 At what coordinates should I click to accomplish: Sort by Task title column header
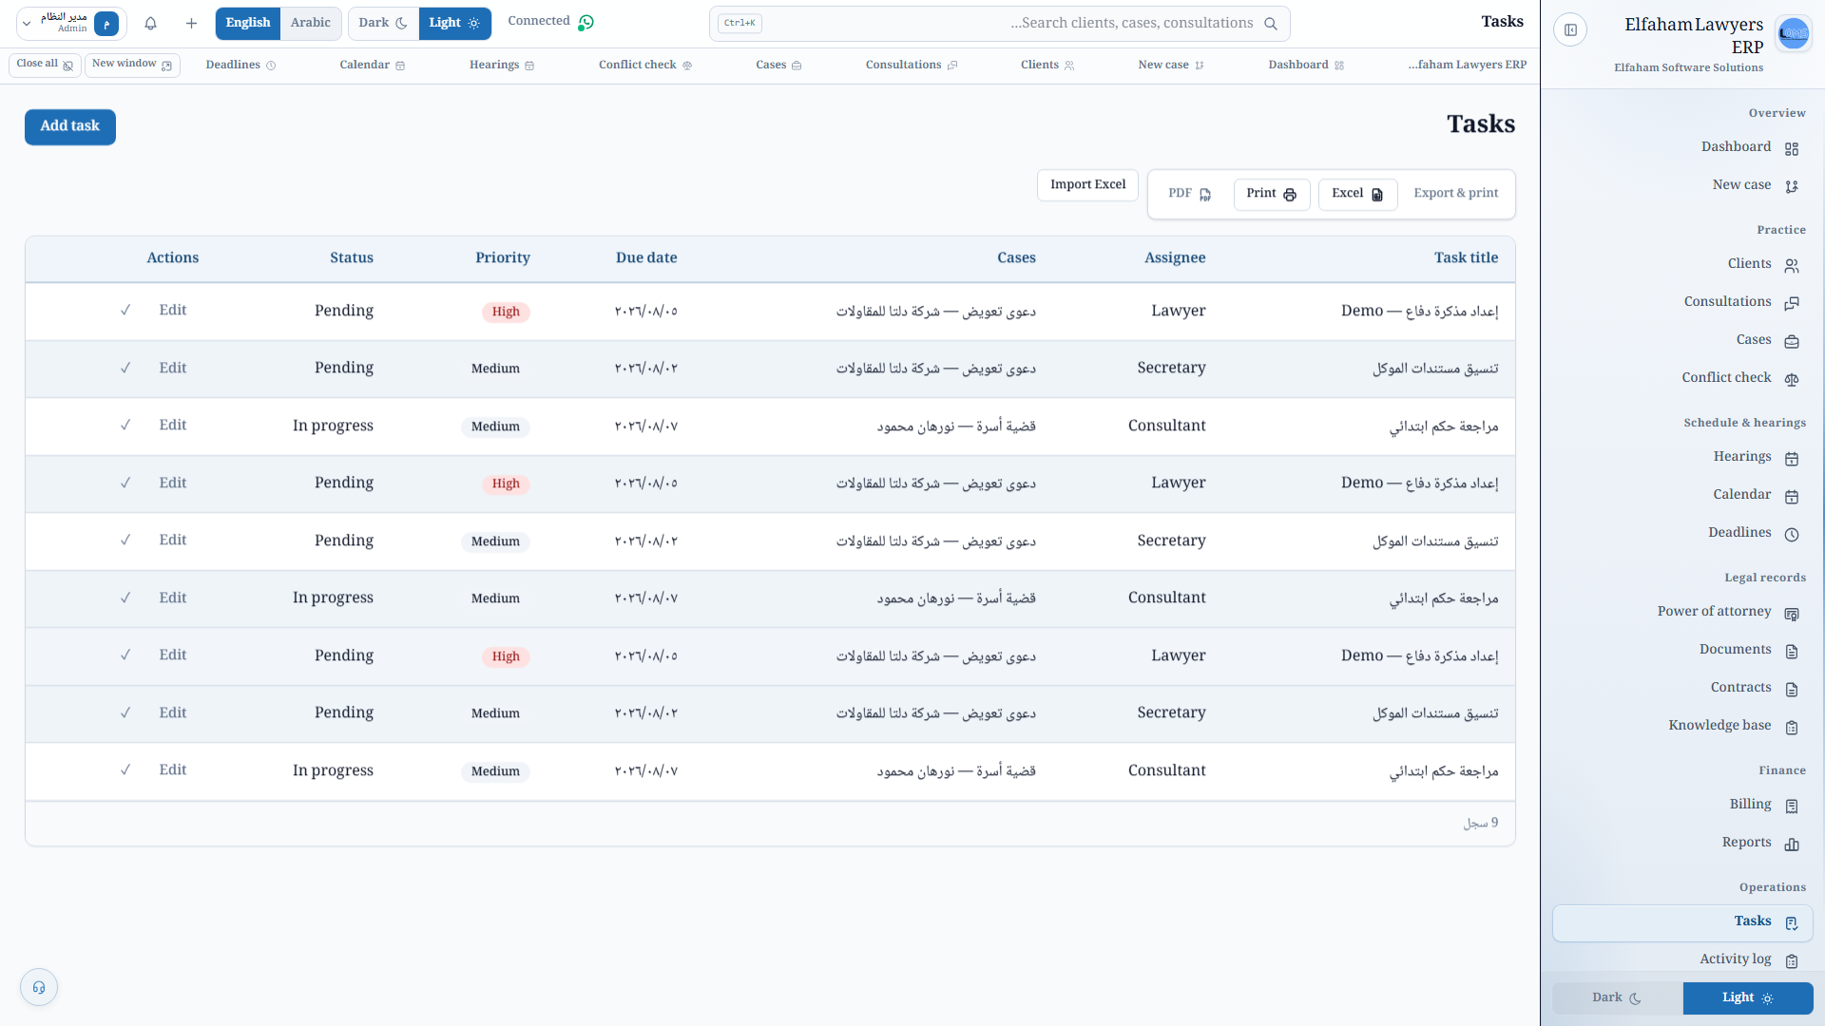pyautogui.click(x=1466, y=258)
